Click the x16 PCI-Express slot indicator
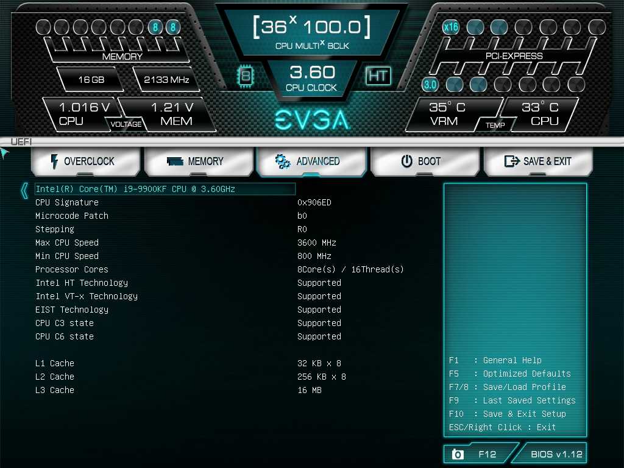The width and height of the screenshot is (624, 468). (451, 27)
